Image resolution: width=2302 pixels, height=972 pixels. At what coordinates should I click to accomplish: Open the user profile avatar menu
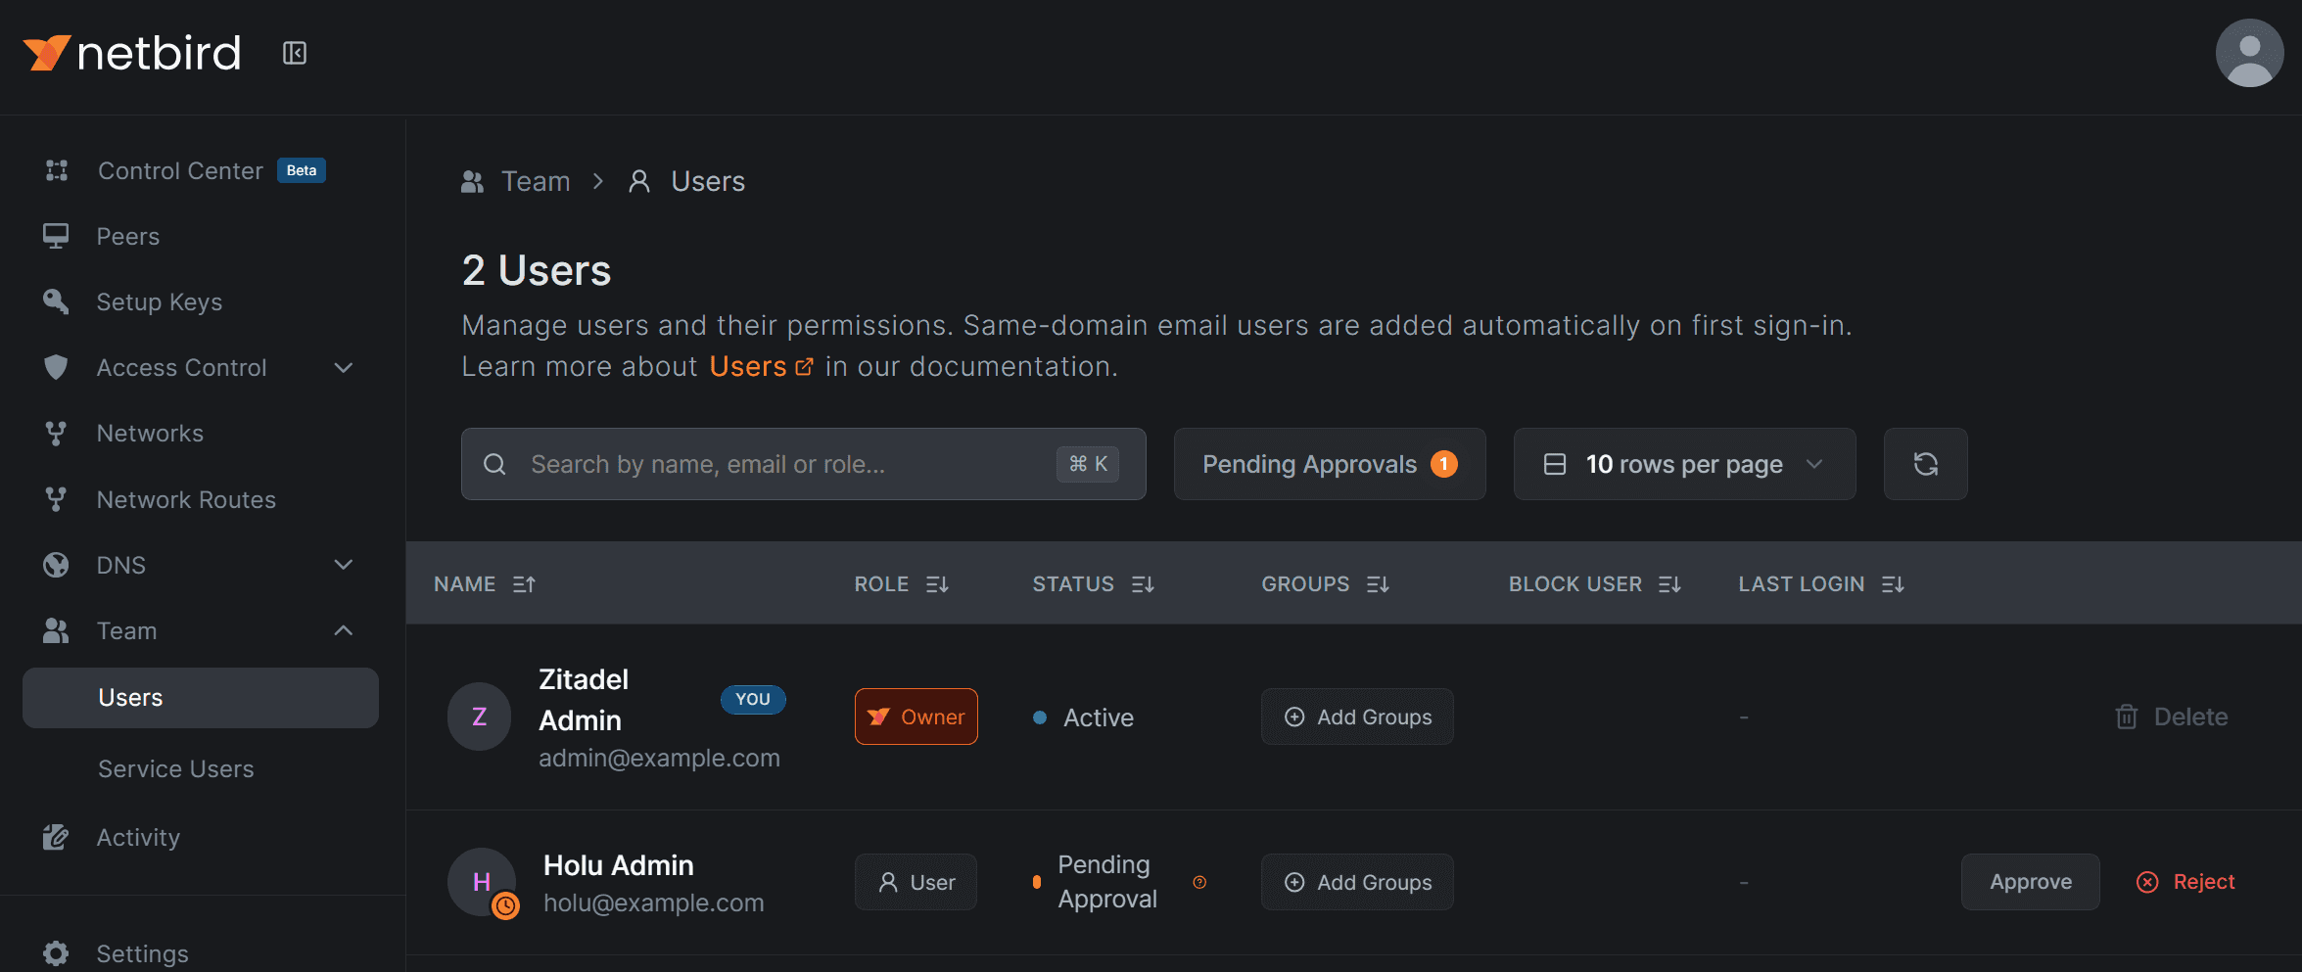click(2249, 53)
